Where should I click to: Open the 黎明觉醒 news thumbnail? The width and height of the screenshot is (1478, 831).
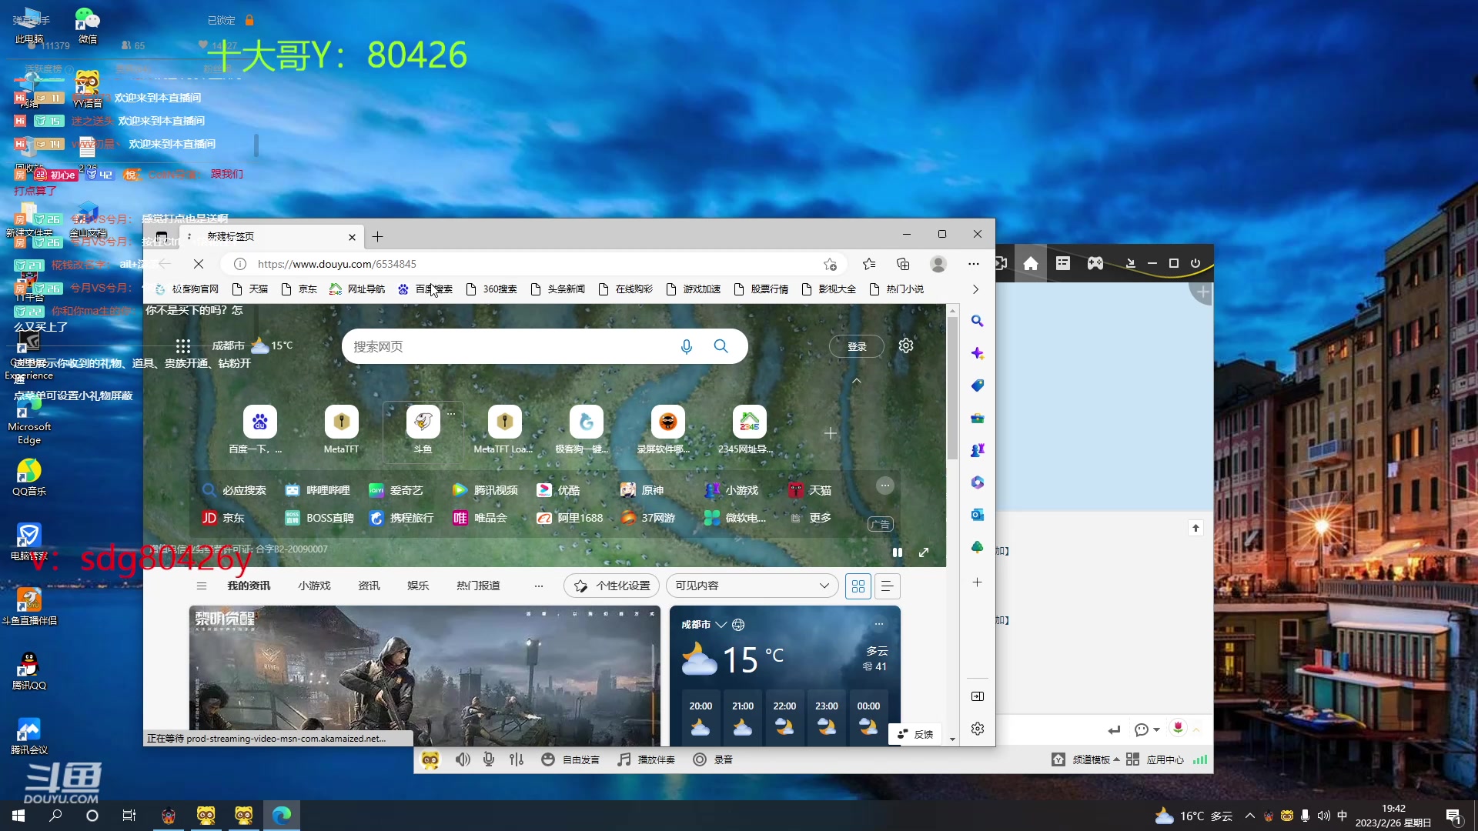click(x=425, y=676)
